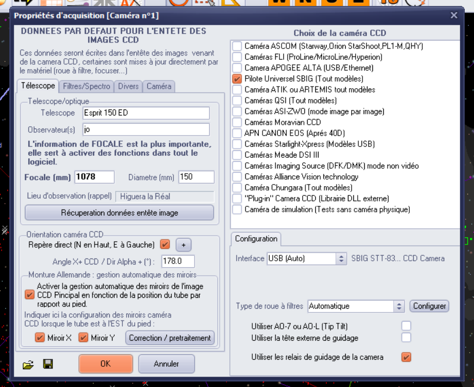Click the open folder icon to load settings

click(28, 364)
